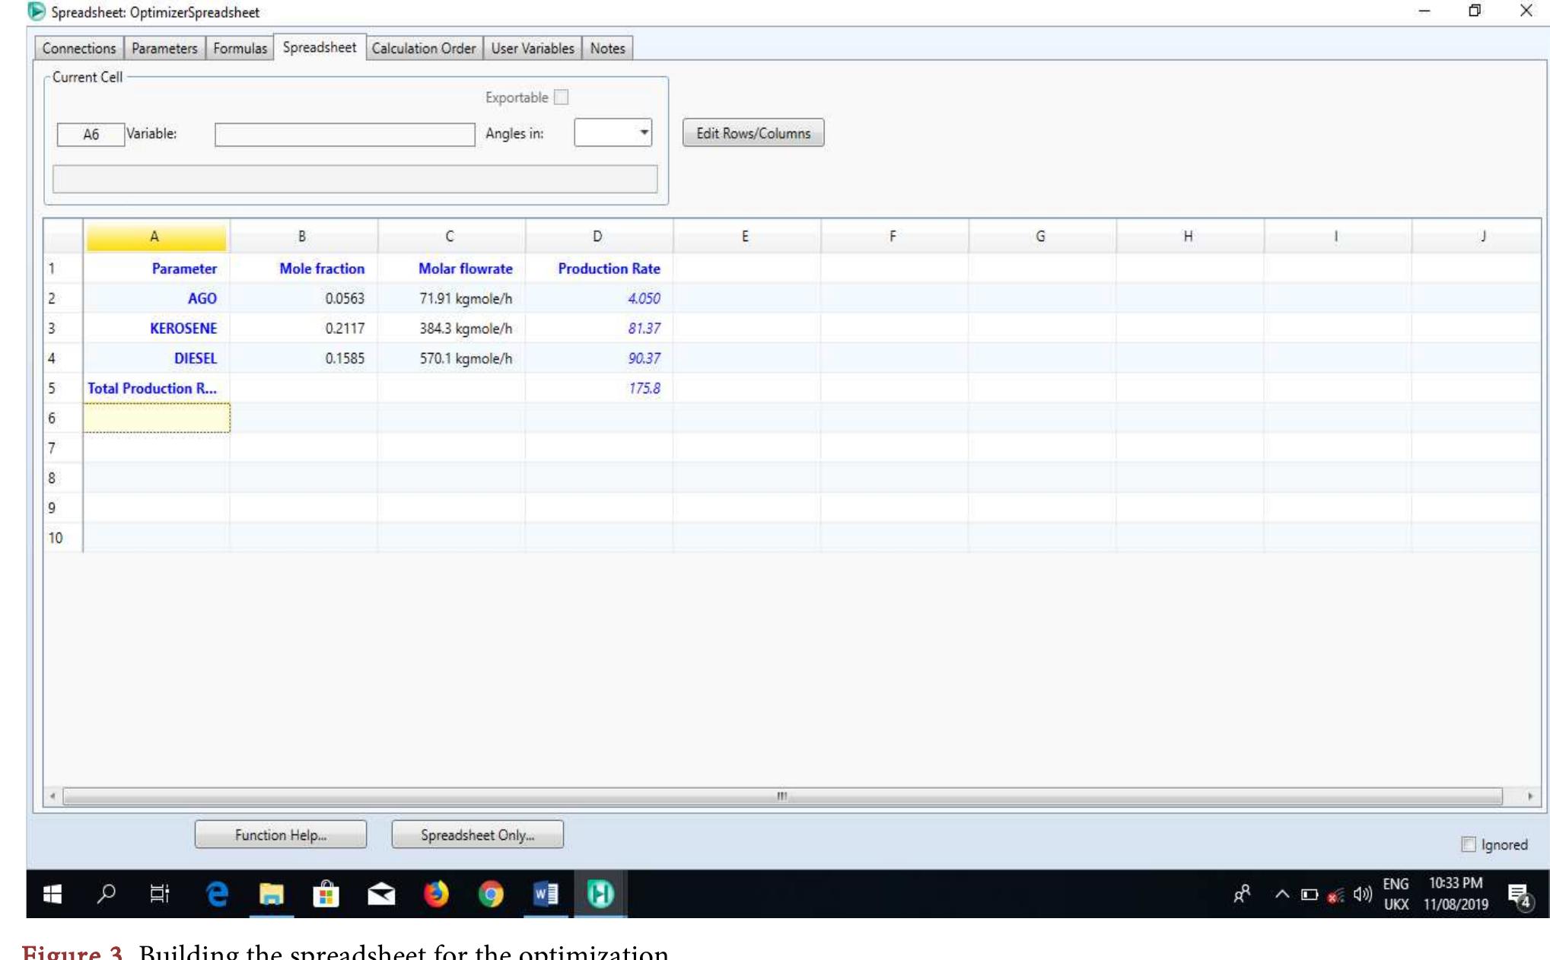Open Firefox from the taskbar
This screenshot has height=960, width=1550.
point(436,894)
